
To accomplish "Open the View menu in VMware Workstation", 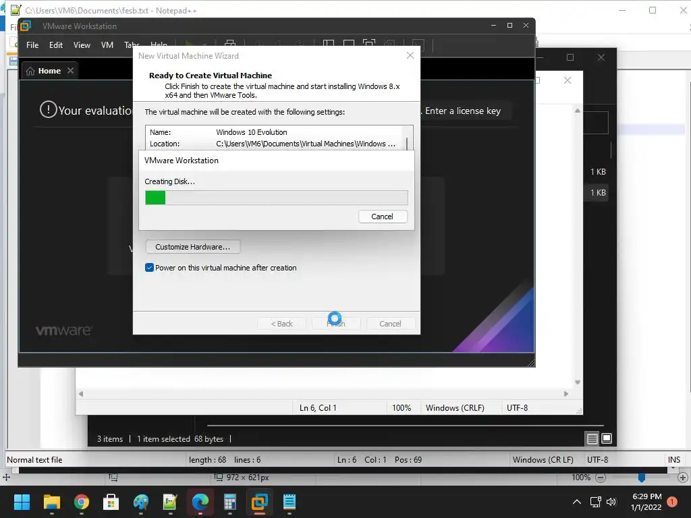I will point(82,45).
